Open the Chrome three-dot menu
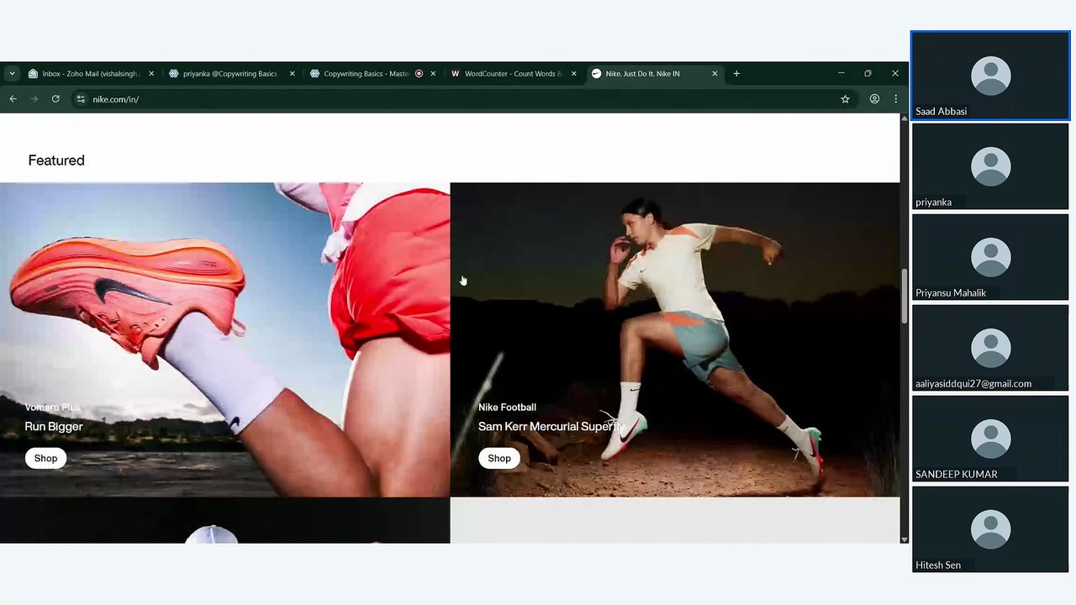Screen dimensions: 1076x605 click(x=895, y=99)
